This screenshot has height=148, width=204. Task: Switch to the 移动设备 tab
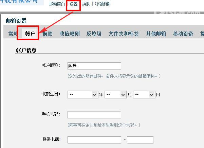tap(183, 34)
